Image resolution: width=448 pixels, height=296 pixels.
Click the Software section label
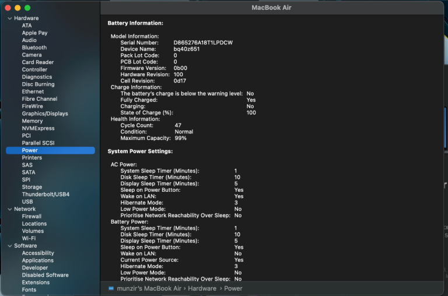(26, 246)
